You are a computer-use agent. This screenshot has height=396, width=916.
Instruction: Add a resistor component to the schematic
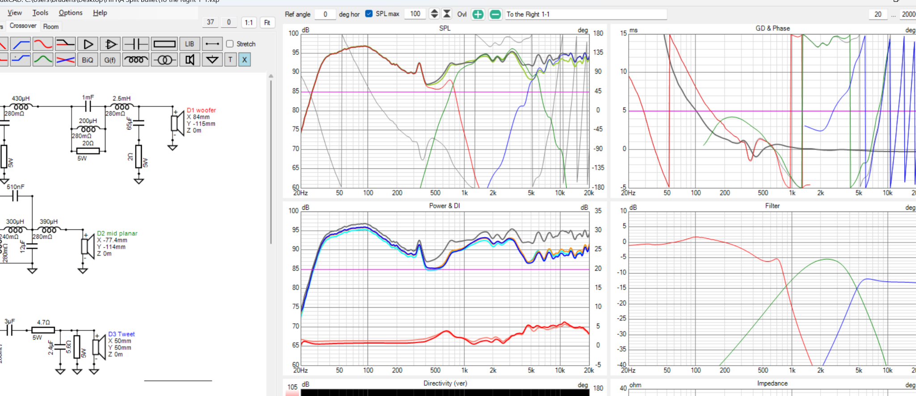point(164,44)
